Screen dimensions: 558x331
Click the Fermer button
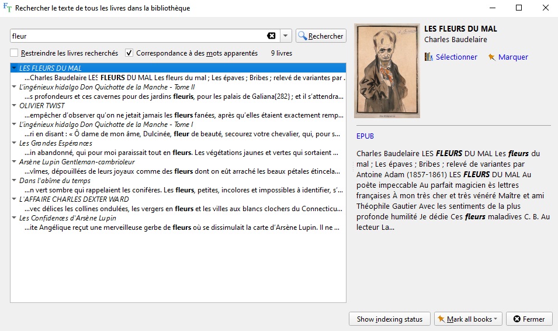529,319
